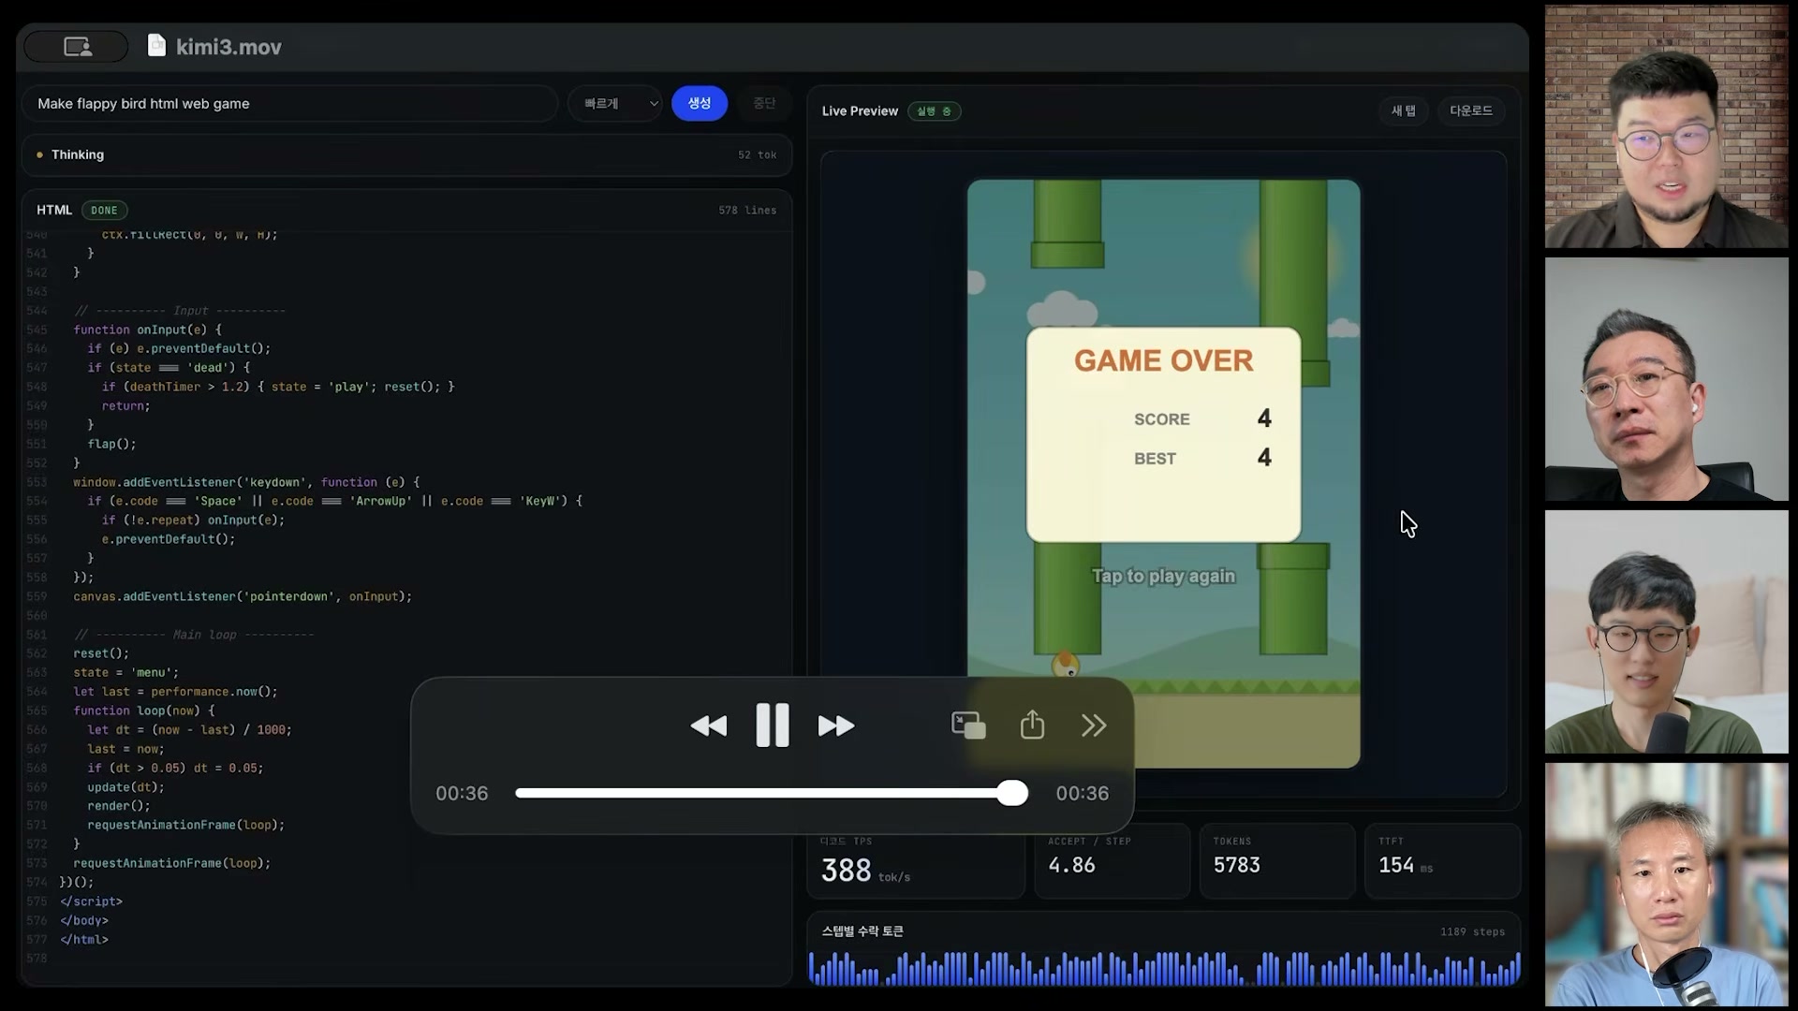Click the 4.86 accept per step value
Viewport: 1798px width, 1011px height.
[x=1071, y=865]
